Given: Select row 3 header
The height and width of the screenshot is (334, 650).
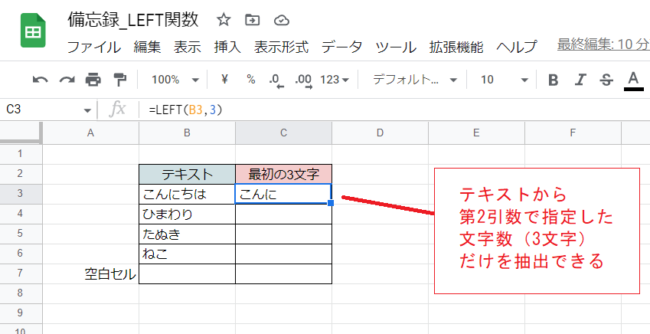Looking at the screenshot, I should (21, 194).
